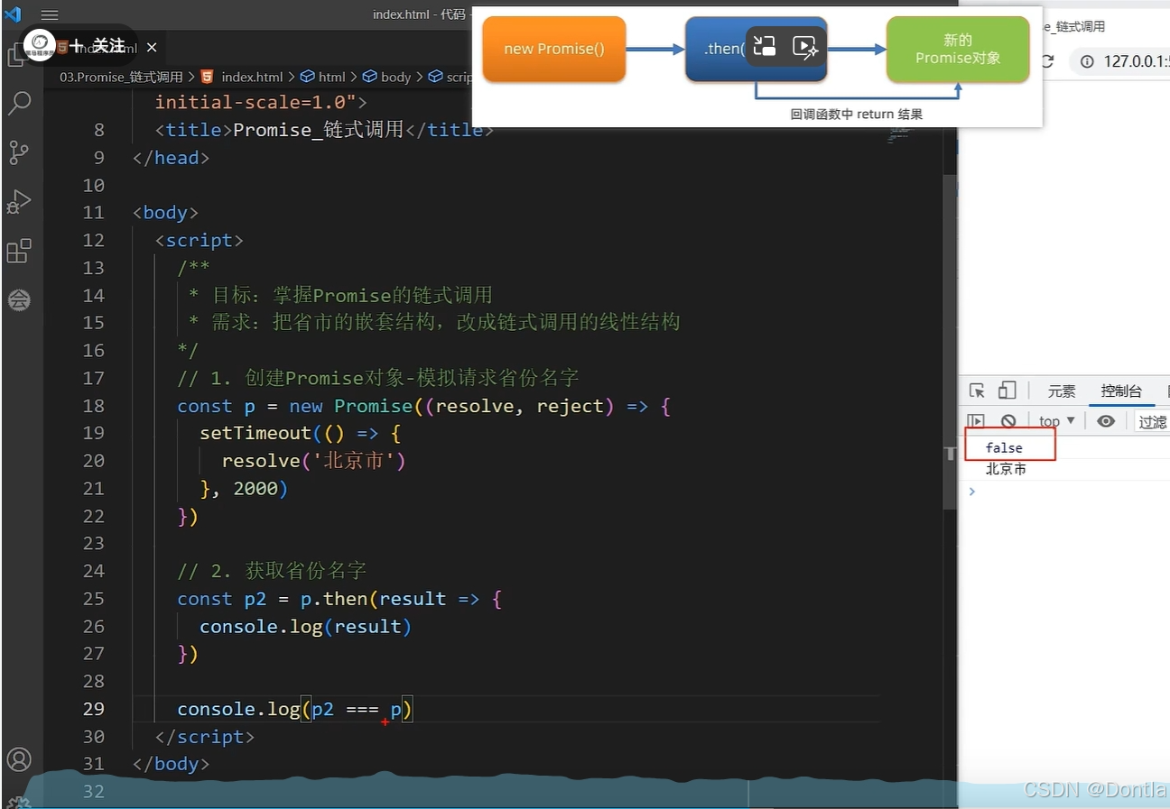
Task: Click the new Promise() diagram box
Action: pyautogui.click(x=554, y=49)
